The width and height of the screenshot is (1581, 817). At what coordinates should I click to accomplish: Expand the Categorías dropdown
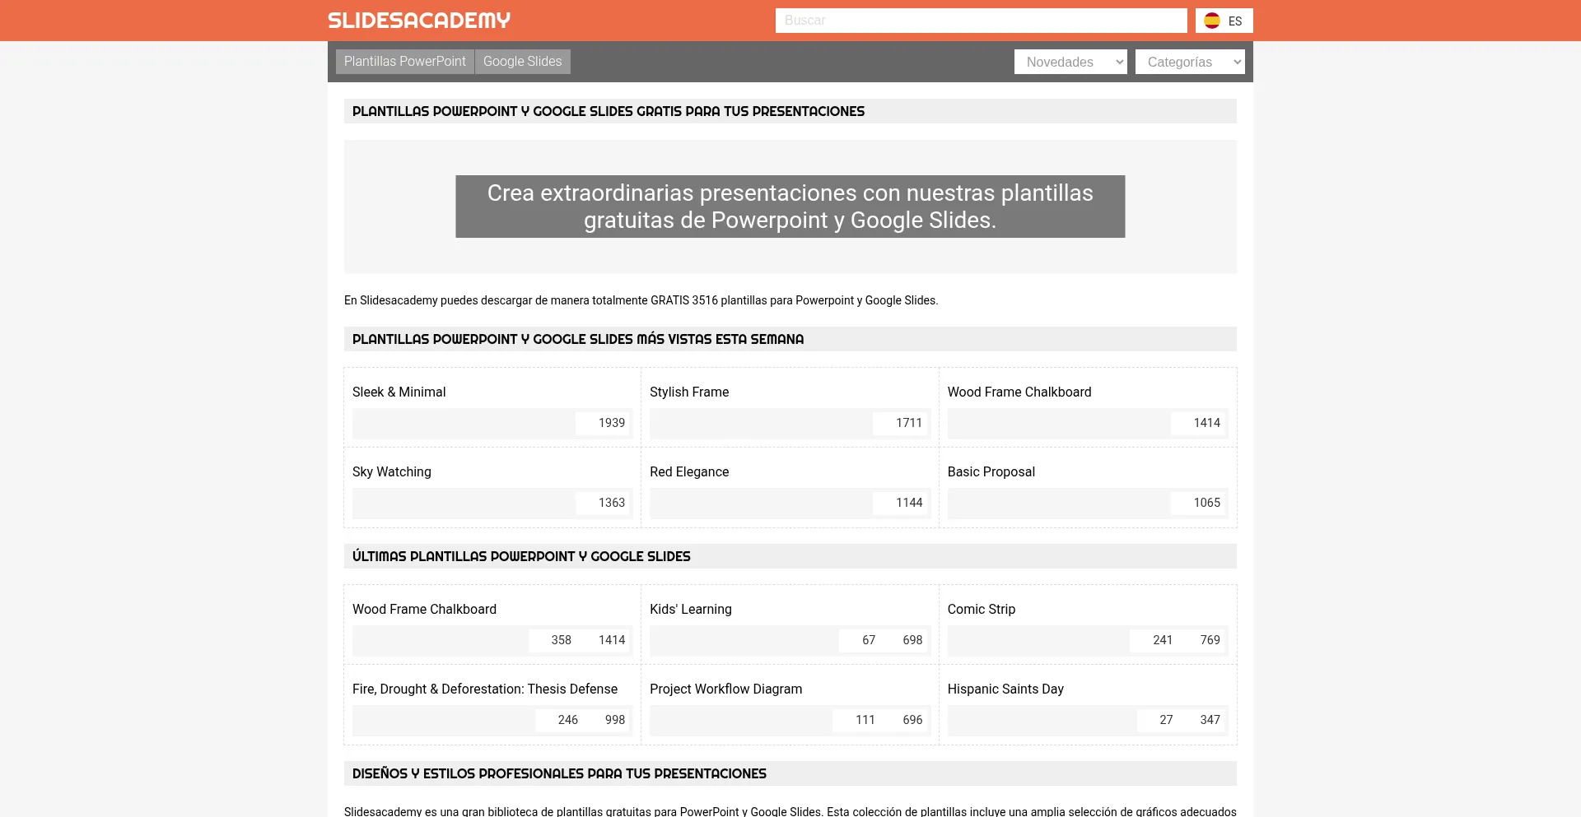pyautogui.click(x=1189, y=62)
